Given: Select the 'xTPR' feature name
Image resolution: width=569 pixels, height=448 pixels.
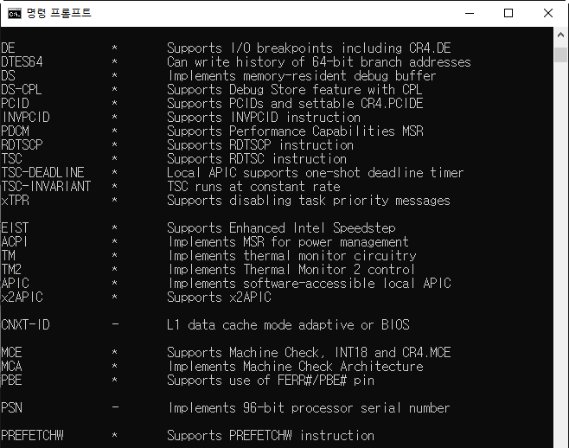Looking at the screenshot, I should [x=15, y=200].
